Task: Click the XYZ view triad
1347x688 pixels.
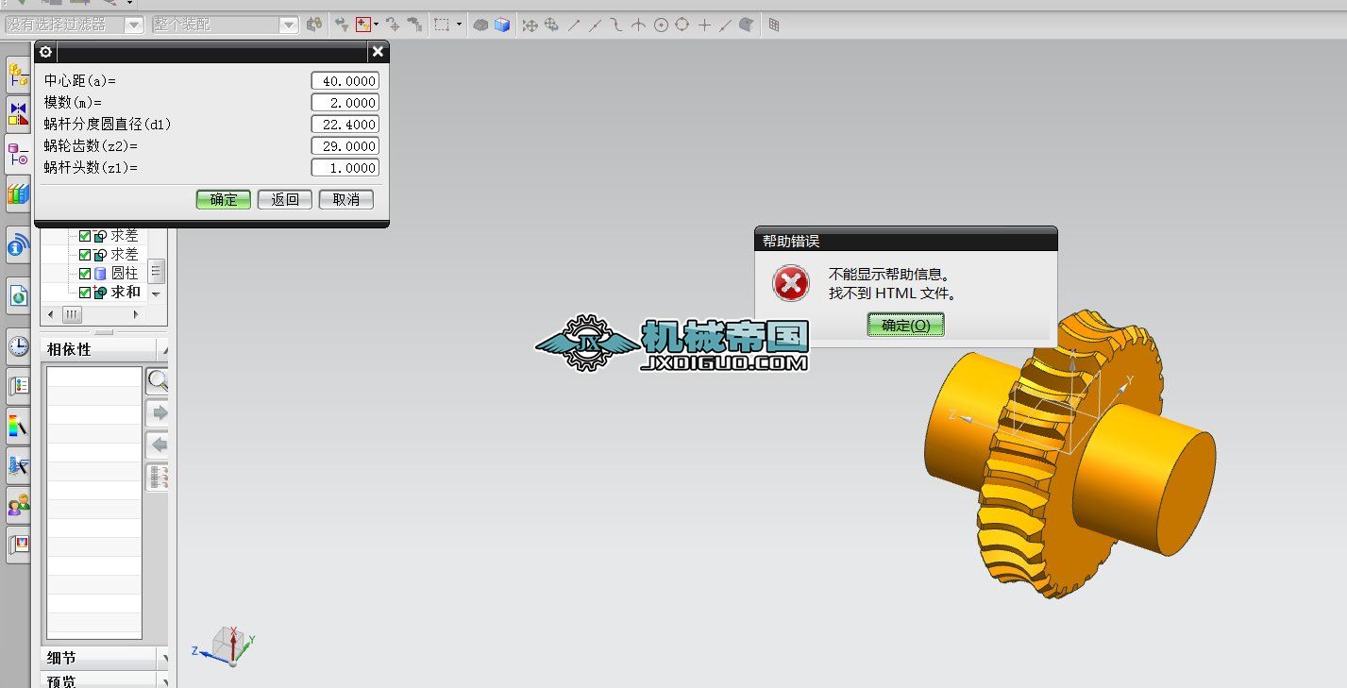Action: click(224, 646)
